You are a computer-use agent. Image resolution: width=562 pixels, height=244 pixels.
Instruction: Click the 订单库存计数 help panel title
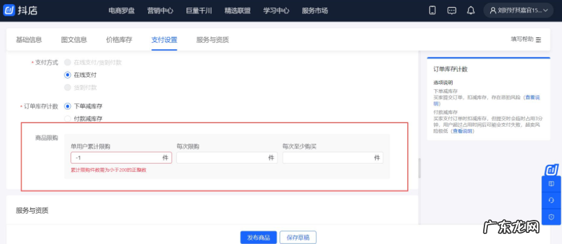click(x=450, y=69)
